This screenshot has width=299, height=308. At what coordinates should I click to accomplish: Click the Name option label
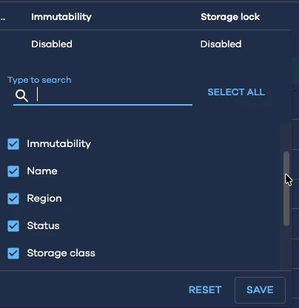42,171
